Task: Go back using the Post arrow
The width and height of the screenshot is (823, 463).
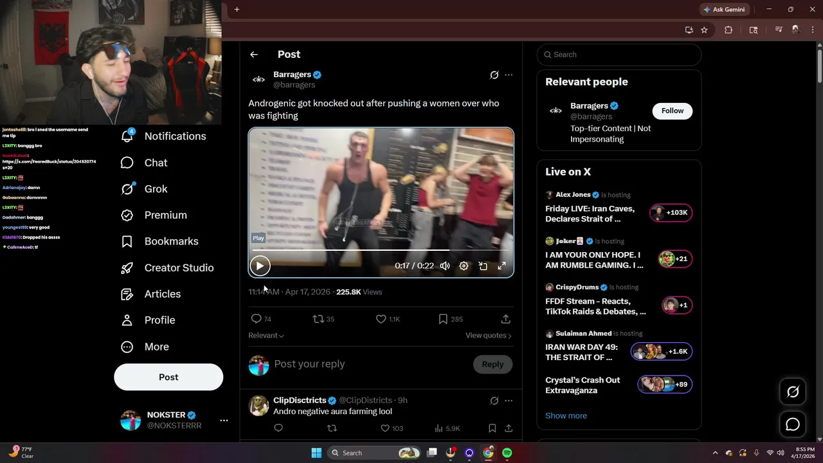Action: 254,55
